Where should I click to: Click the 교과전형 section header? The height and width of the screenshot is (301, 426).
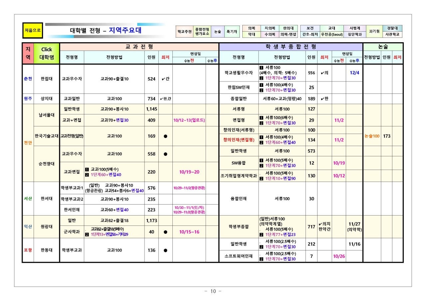(139, 47)
